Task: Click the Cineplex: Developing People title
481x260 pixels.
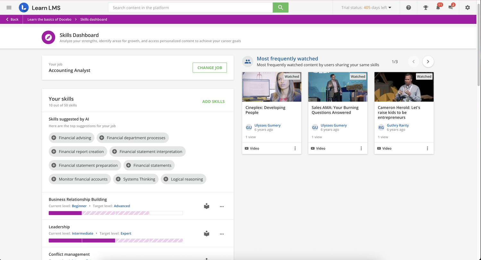Action: point(265,110)
